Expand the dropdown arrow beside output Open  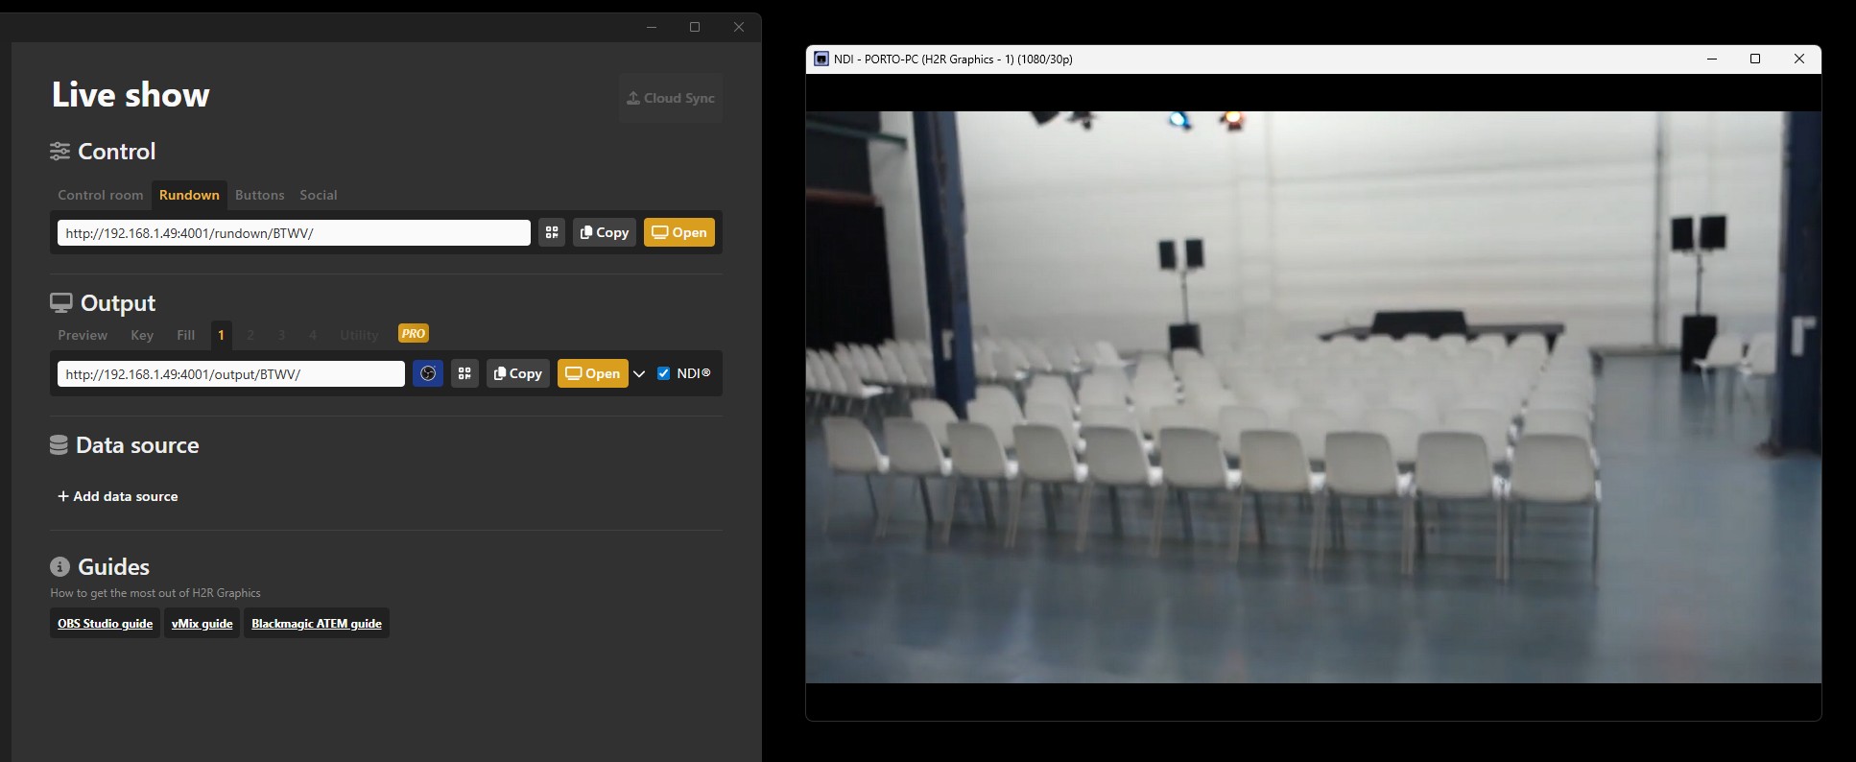pyautogui.click(x=639, y=374)
